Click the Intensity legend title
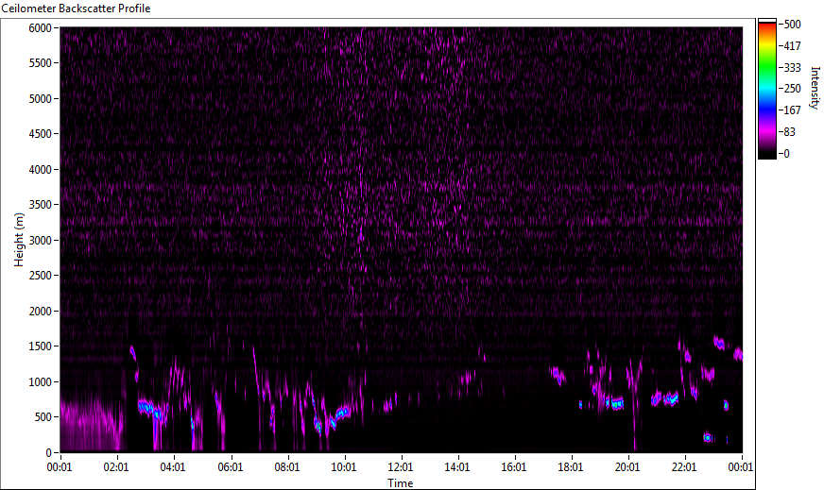The width and height of the screenshot is (824, 490). (x=815, y=88)
